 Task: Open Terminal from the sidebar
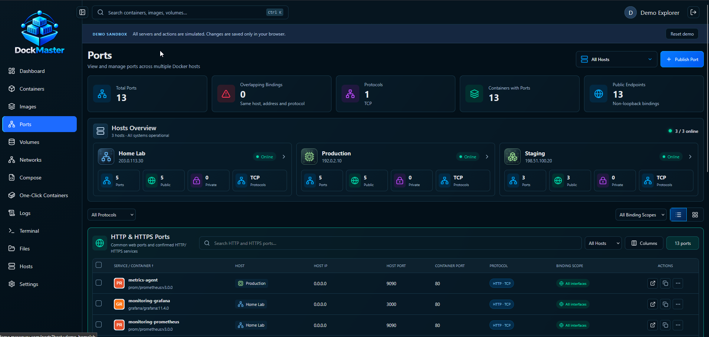(x=40, y=231)
